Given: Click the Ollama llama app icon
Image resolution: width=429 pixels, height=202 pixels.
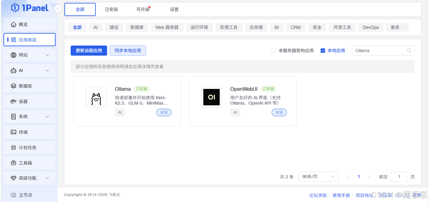Looking at the screenshot, I should tap(96, 97).
